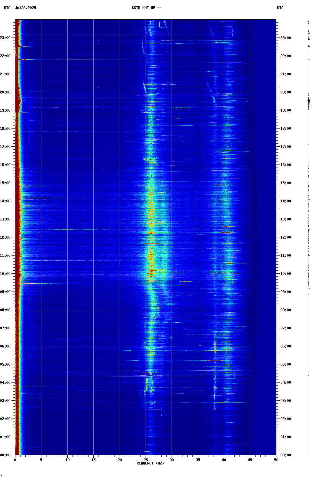This screenshot has width=322, height=479.
Task: Click the 19:00 label on the right time axis
Action: pos(286,110)
